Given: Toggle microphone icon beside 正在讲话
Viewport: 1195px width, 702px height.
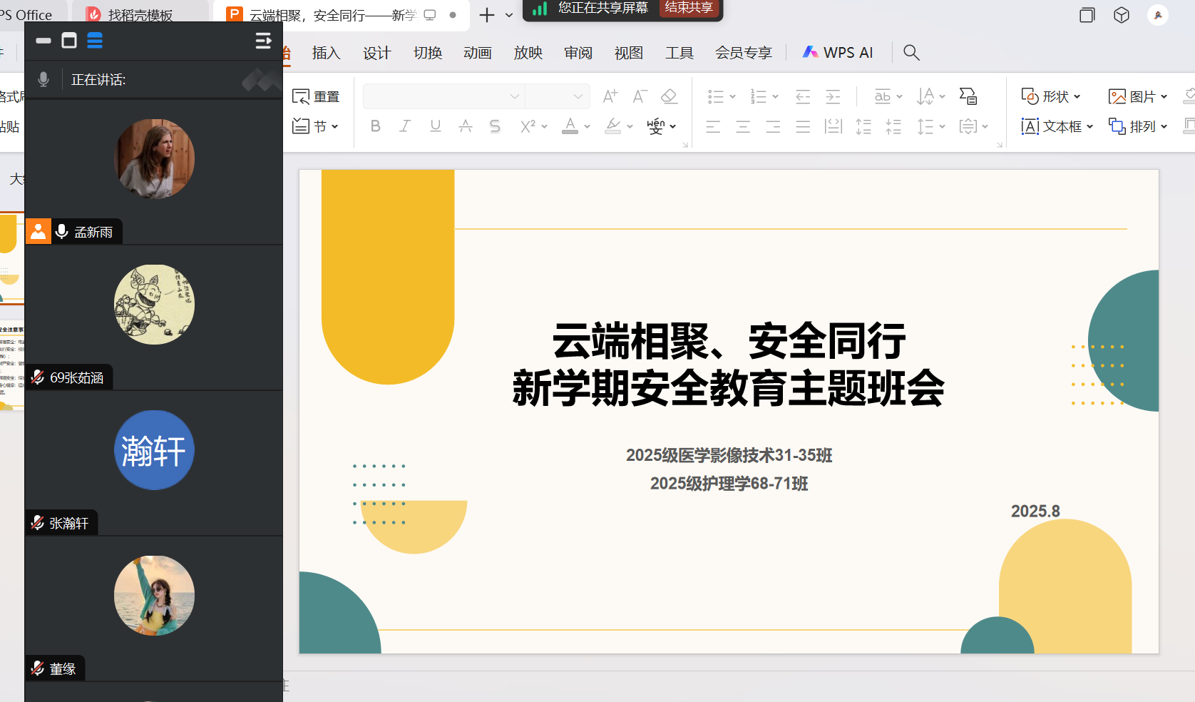Looking at the screenshot, I should [x=43, y=79].
